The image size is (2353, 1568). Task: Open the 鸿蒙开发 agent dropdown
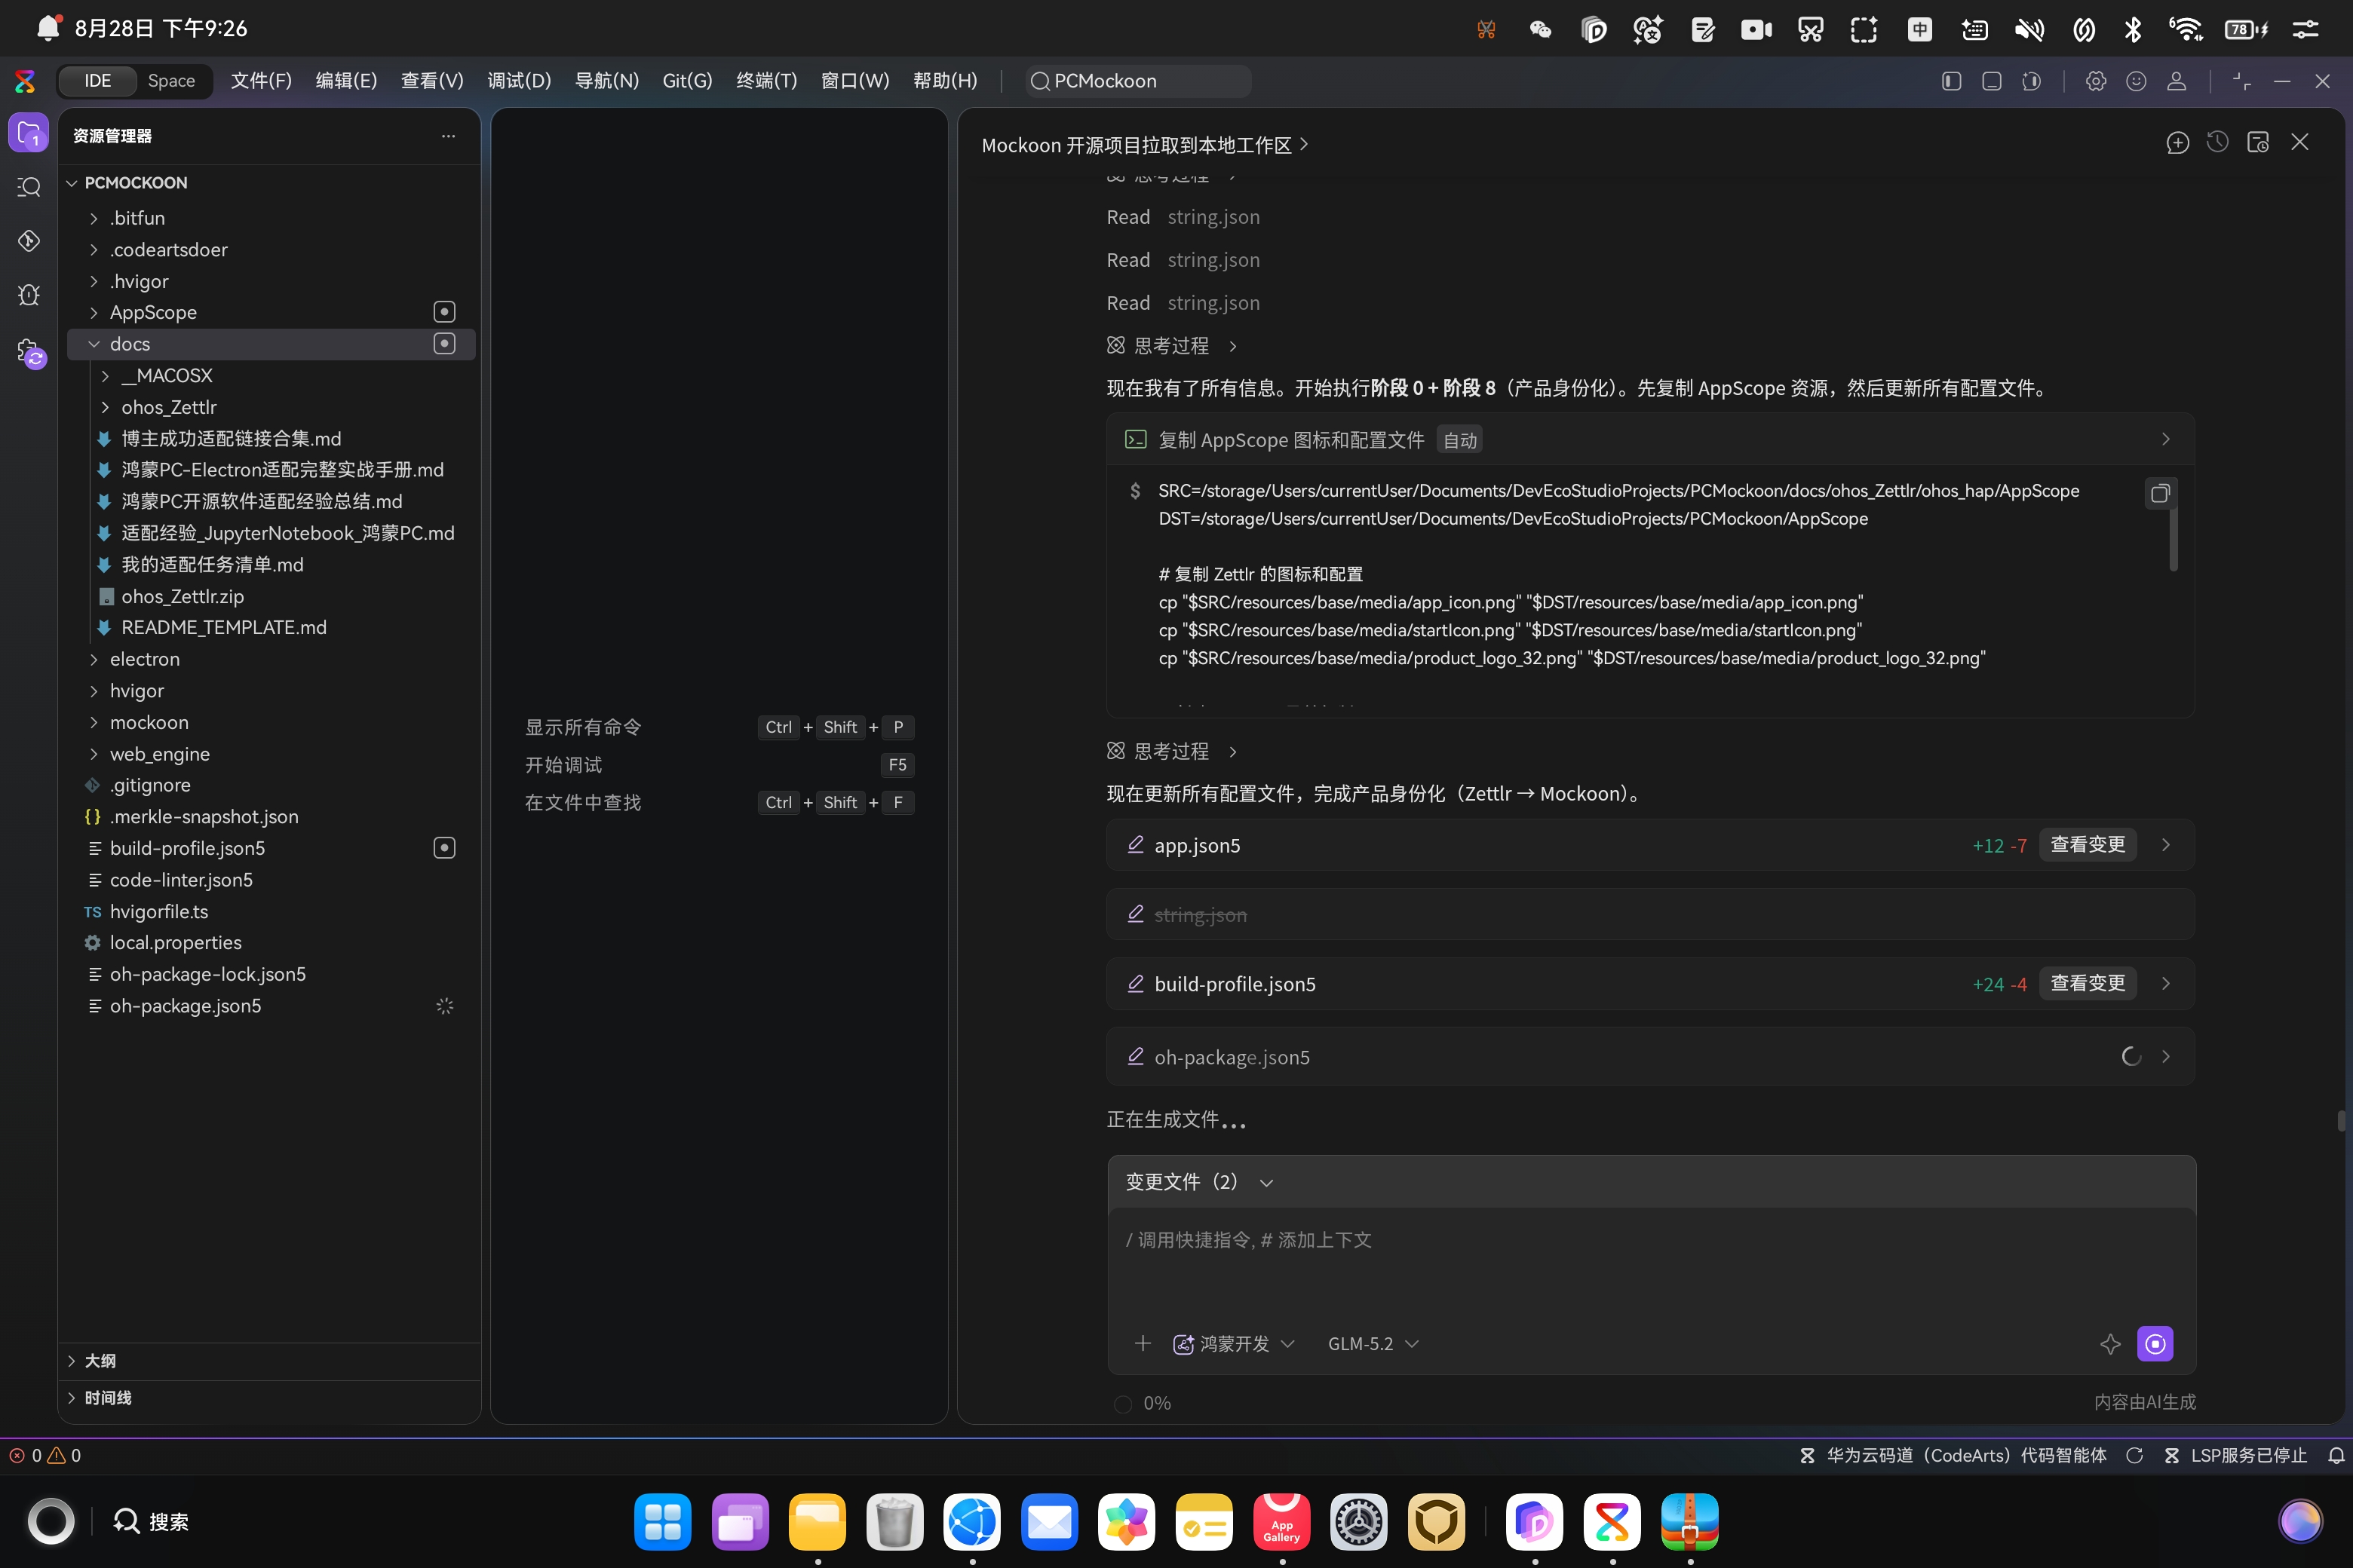[x=1234, y=1344]
